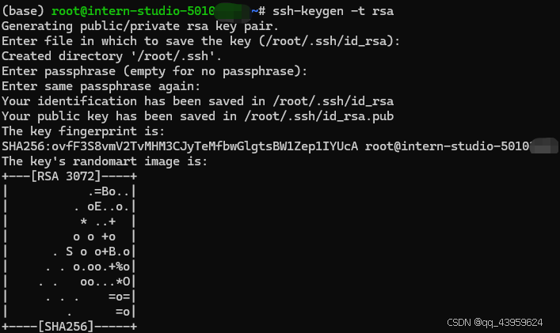The width and height of the screenshot is (560, 333).
Task: Click the line 'Created directory /root/.ssh'
Action: click(112, 56)
